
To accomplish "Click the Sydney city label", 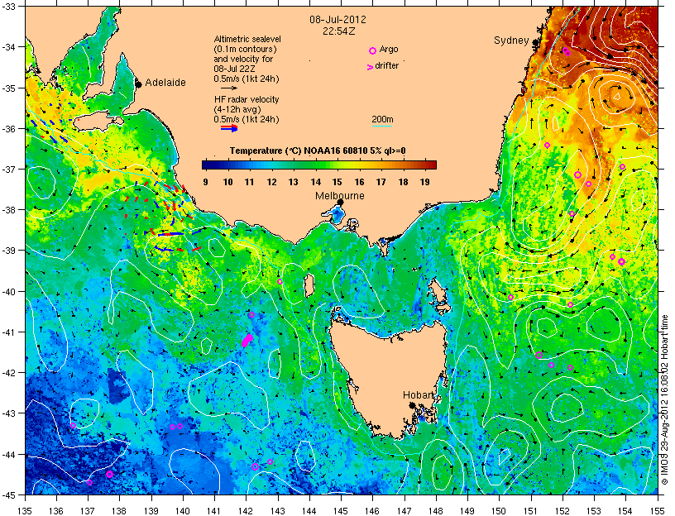I will click(511, 41).
